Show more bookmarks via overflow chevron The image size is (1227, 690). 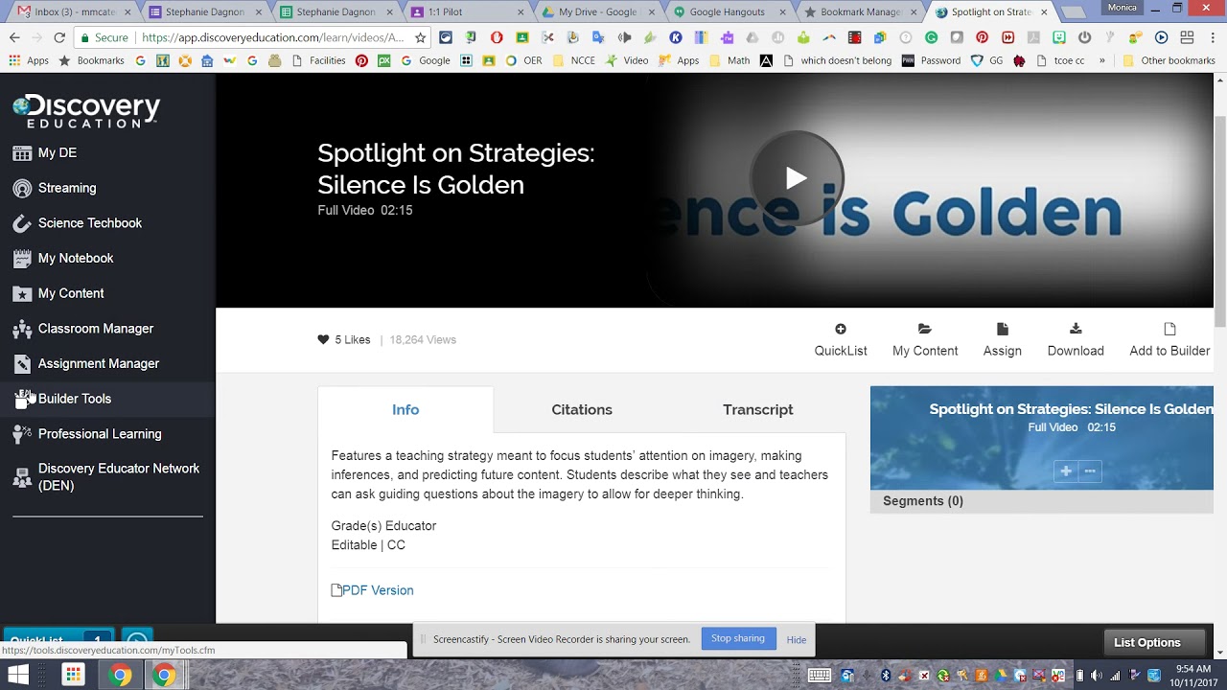click(x=1102, y=60)
